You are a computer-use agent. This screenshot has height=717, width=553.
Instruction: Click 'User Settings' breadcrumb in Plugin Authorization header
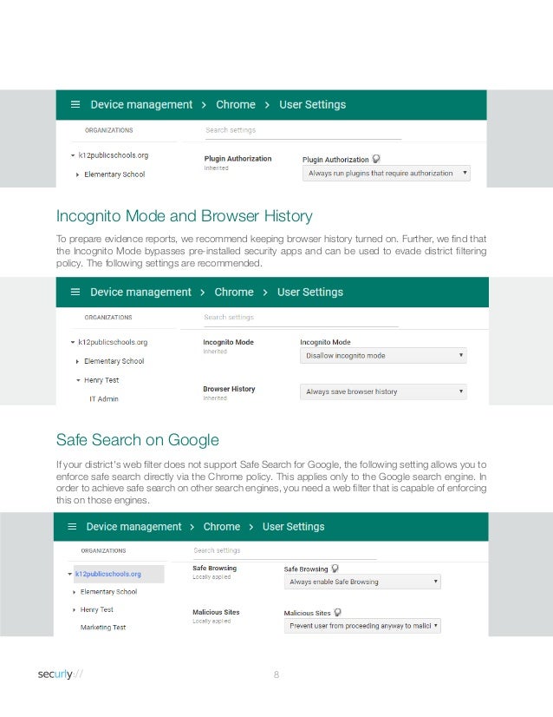tap(313, 105)
